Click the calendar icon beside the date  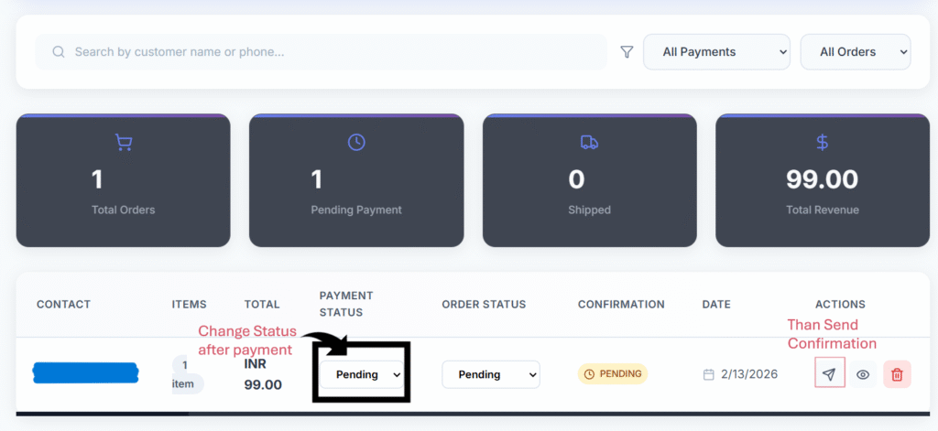click(x=709, y=374)
